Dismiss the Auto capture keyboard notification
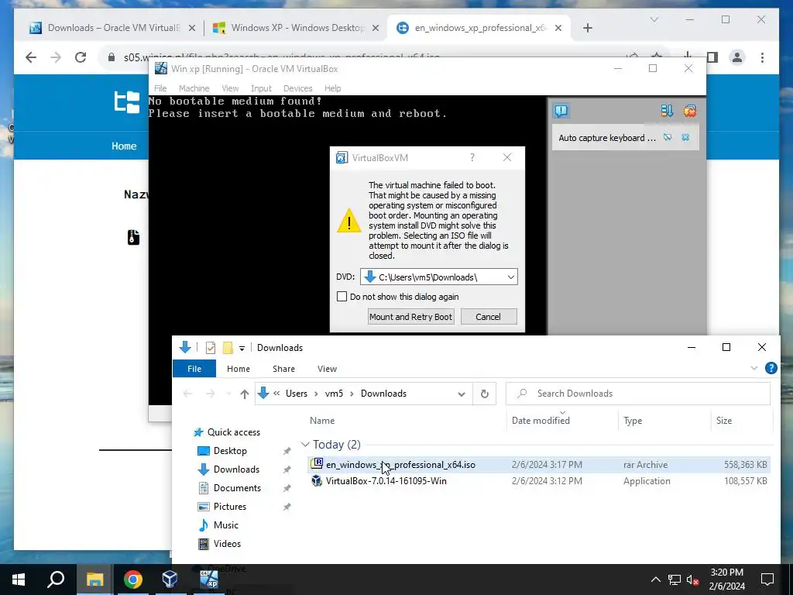 pyautogui.click(x=685, y=138)
